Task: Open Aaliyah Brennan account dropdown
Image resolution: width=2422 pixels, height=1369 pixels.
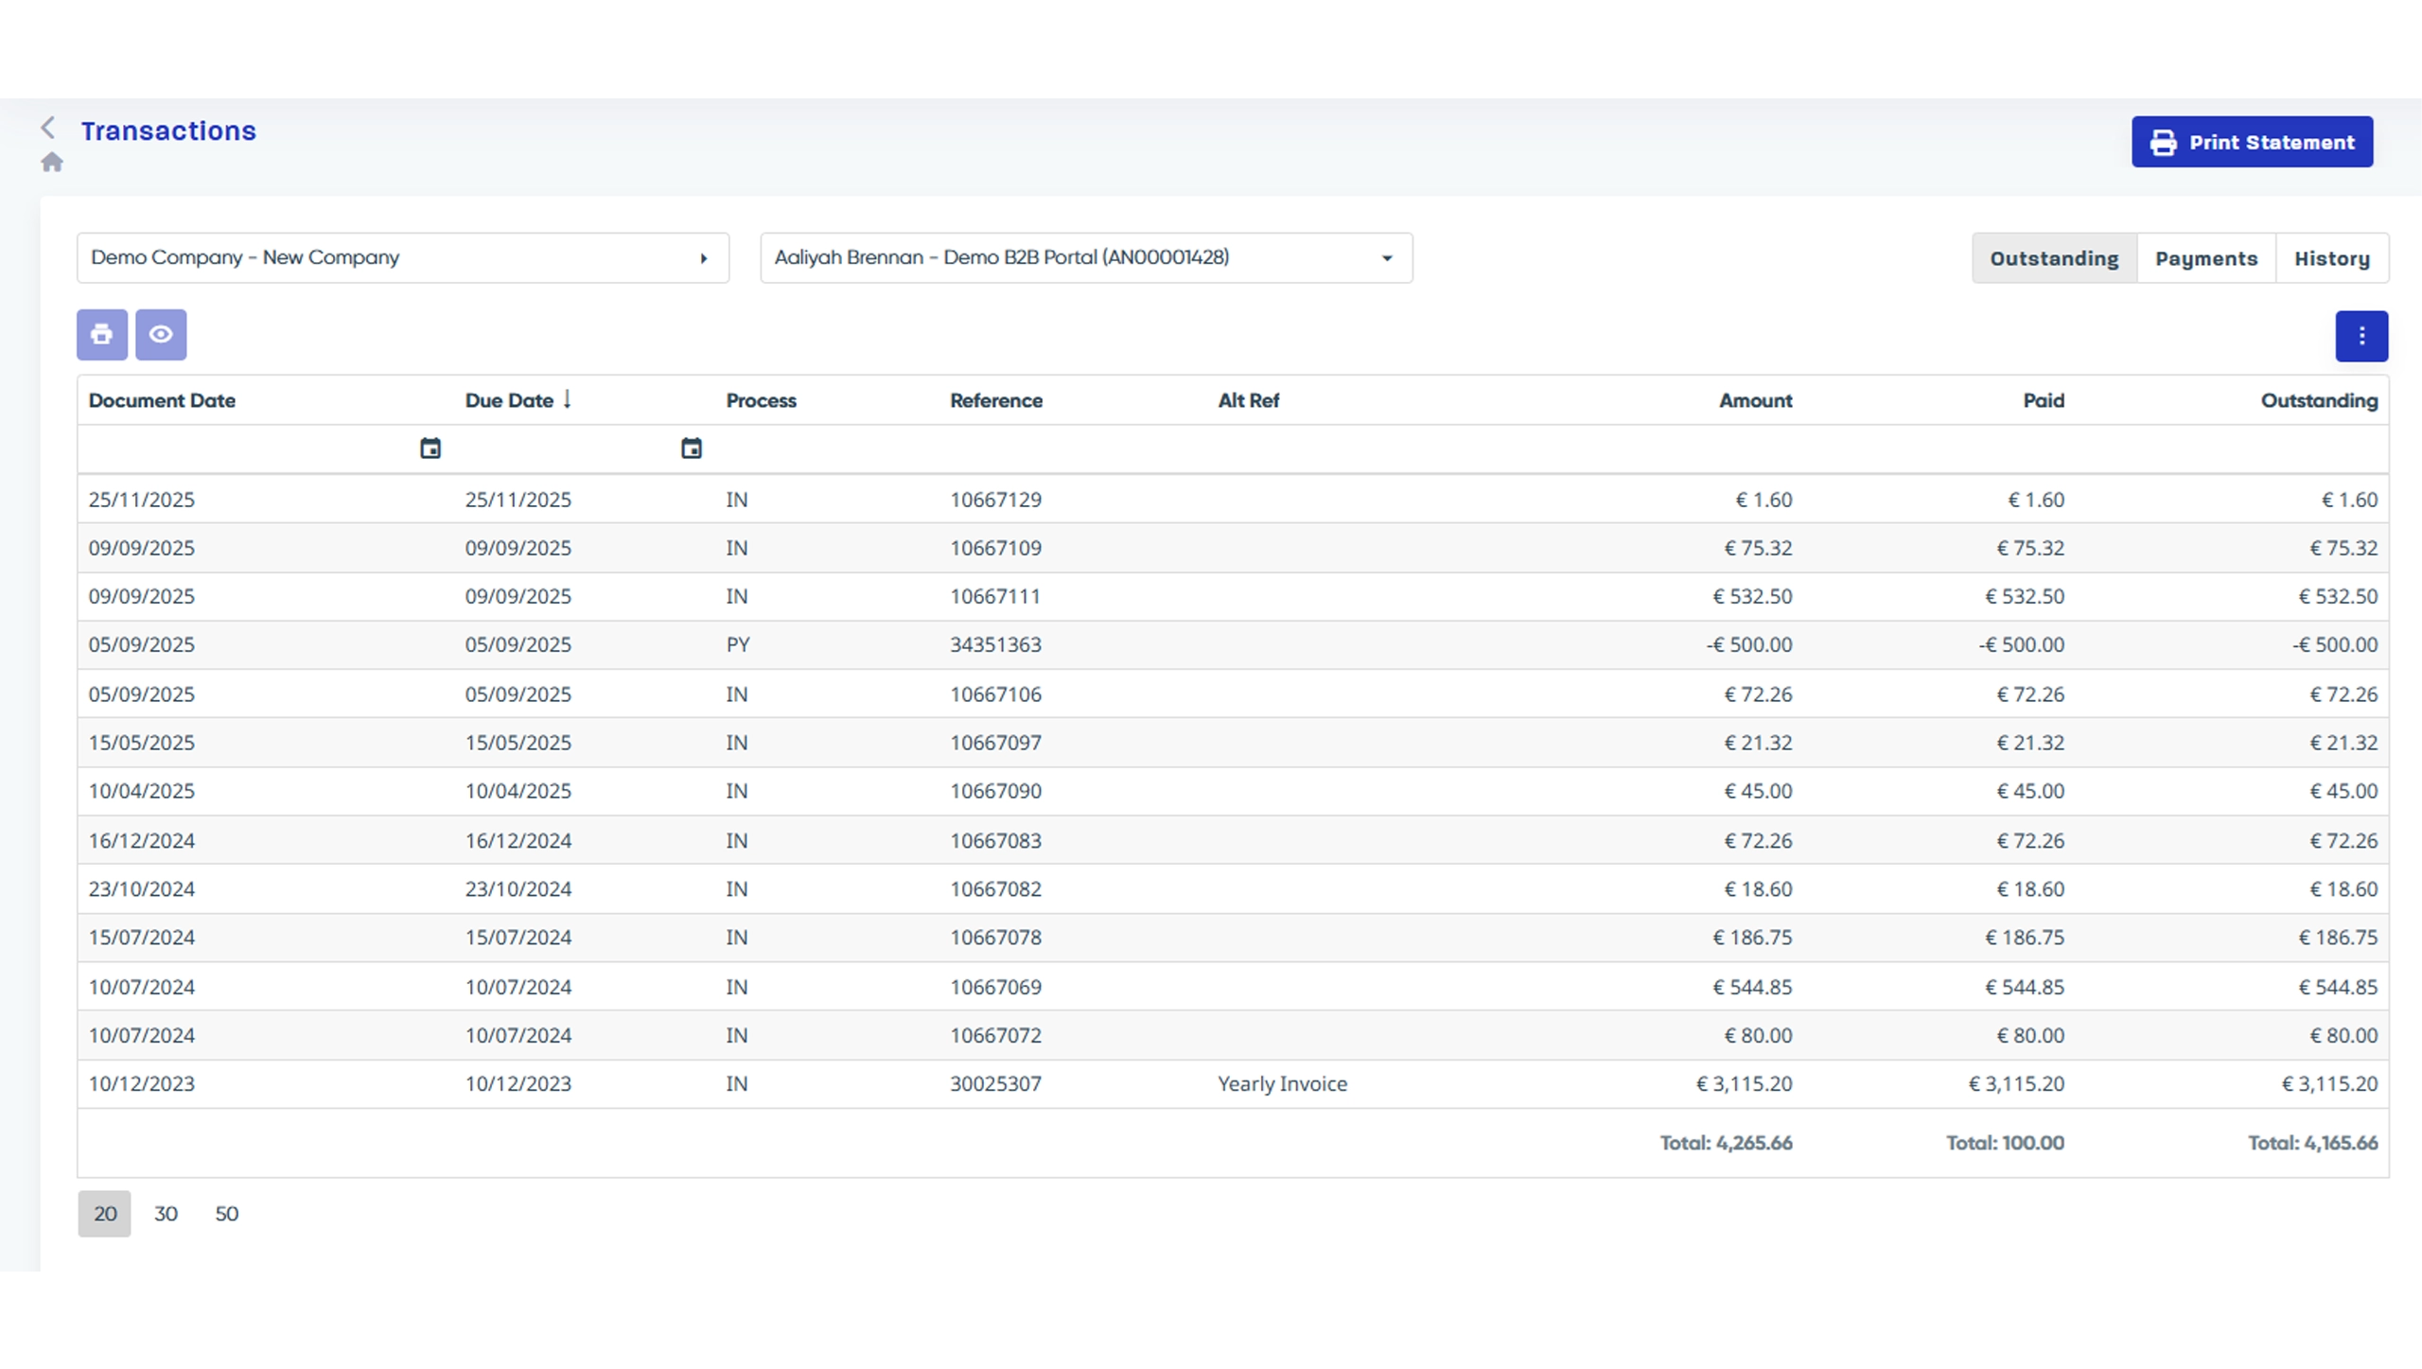Action: tap(1085, 258)
